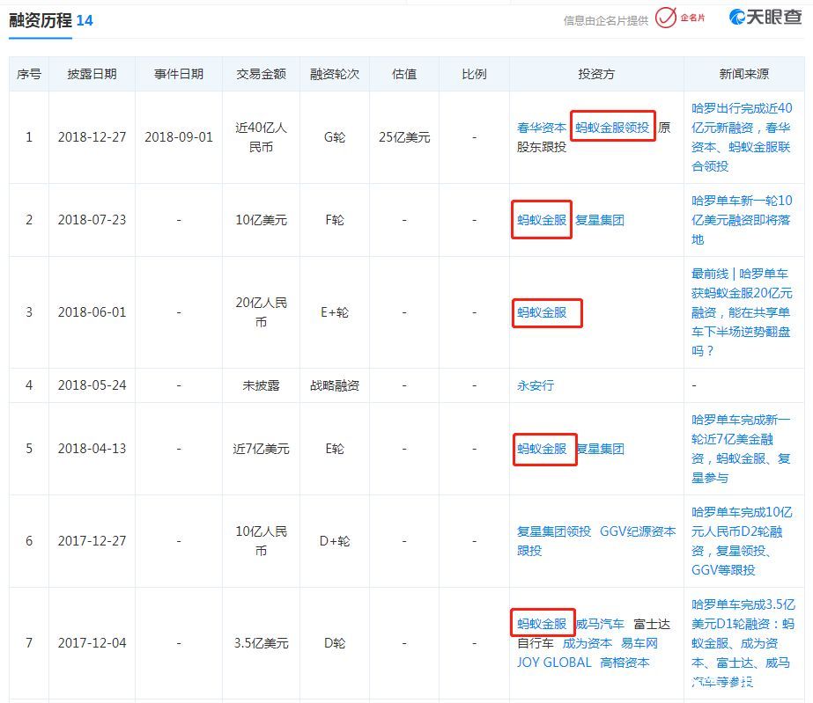
Task: Open 春华资本 investor link in row 1
Action: [542, 128]
